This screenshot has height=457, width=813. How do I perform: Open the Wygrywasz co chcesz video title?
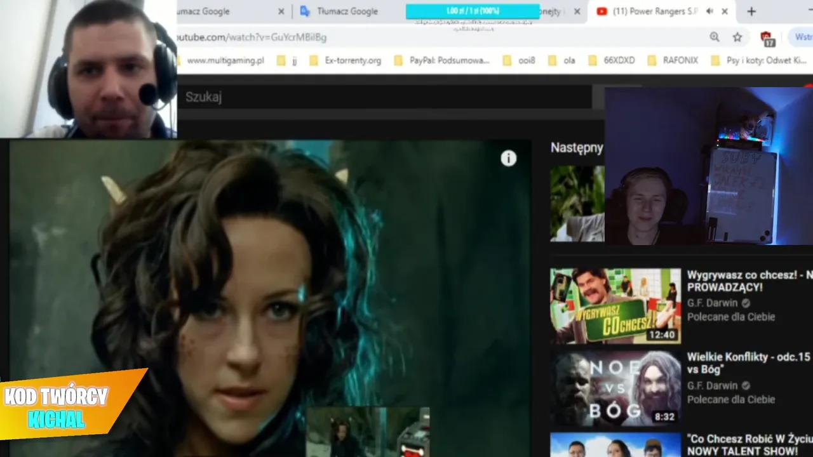coord(749,281)
